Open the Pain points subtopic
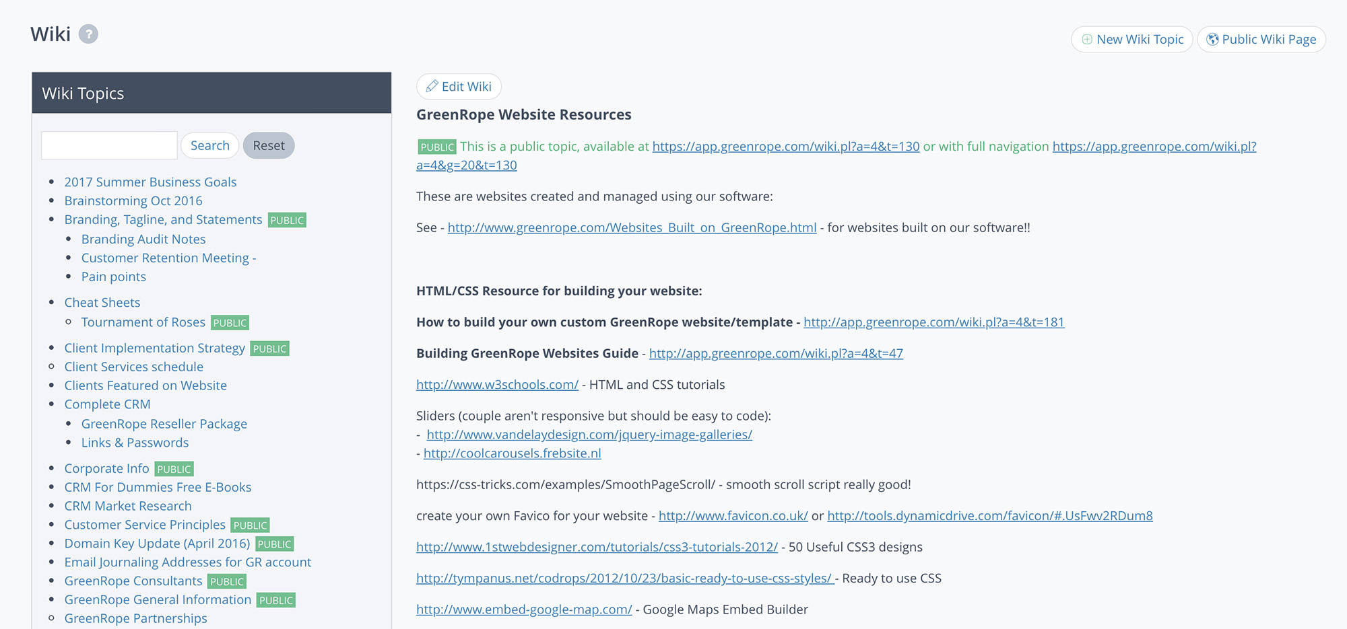1347x629 pixels. (114, 276)
